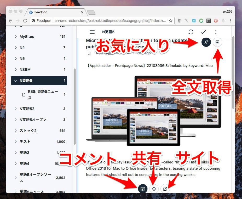Click the address bar URL field
Screen dimensions: 242x199
pyautogui.click(x=110, y=21)
